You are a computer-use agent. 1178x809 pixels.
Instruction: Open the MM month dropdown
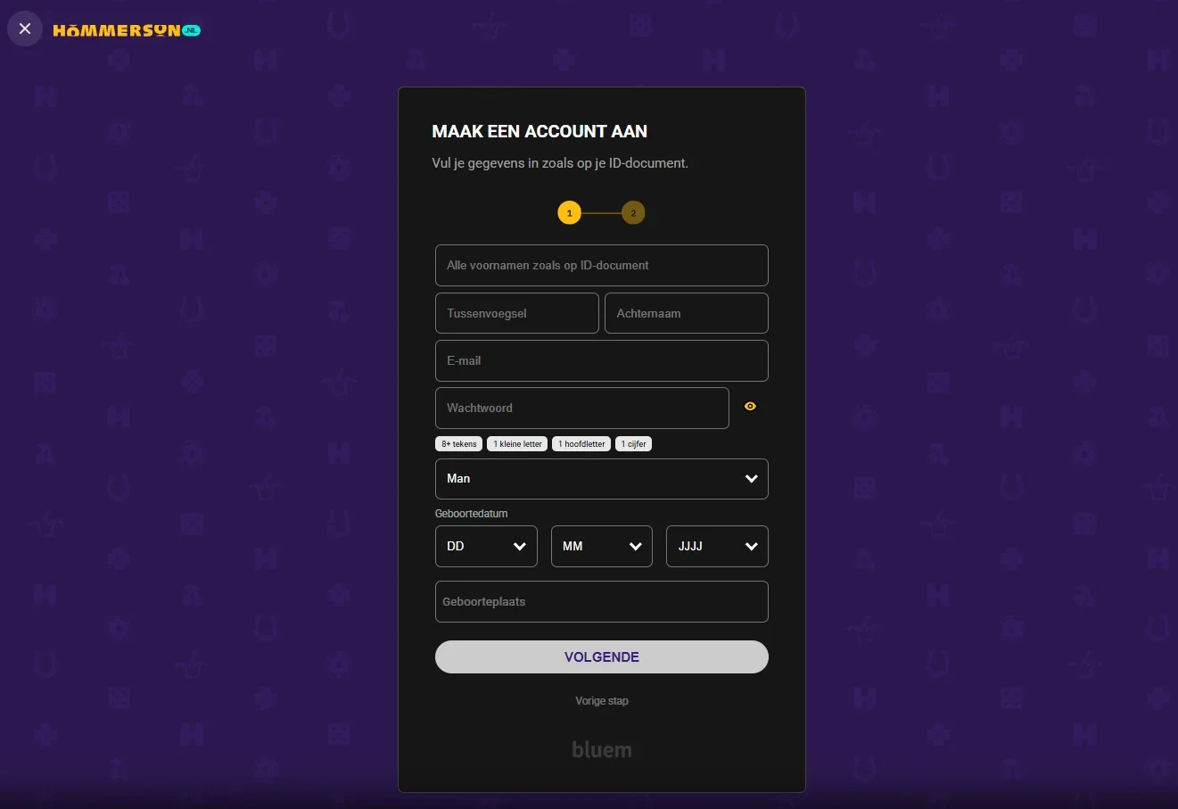pos(602,547)
